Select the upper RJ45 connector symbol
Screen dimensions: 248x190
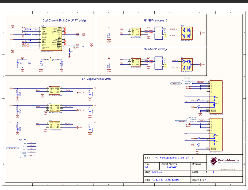pos(216,97)
